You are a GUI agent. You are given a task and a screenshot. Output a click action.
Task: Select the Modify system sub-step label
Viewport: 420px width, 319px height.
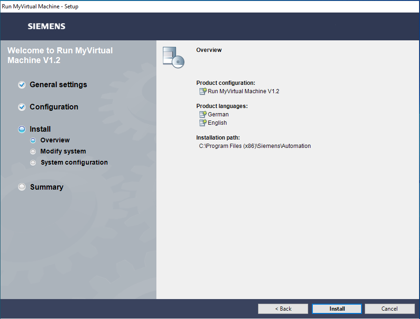[63, 151]
